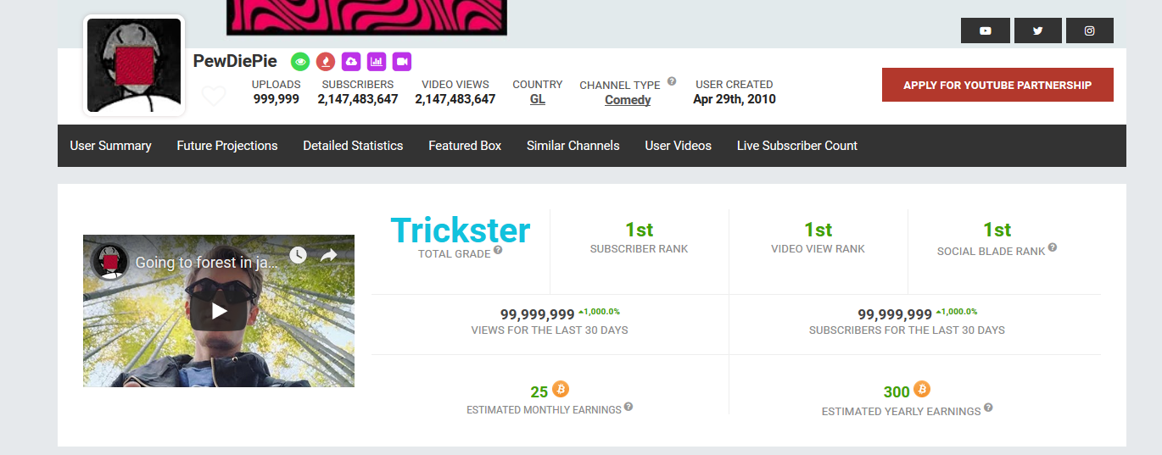
Task: Open the User Videos tab
Action: click(x=679, y=146)
